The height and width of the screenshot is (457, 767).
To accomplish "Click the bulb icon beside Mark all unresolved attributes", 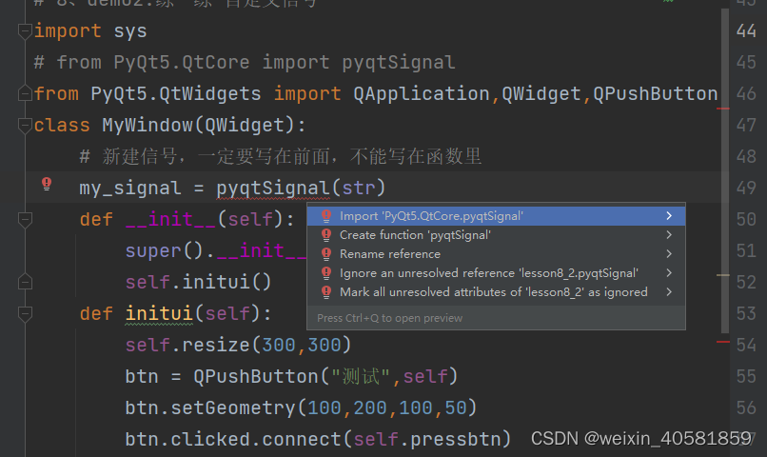I will pyautogui.click(x=326, y=292).
